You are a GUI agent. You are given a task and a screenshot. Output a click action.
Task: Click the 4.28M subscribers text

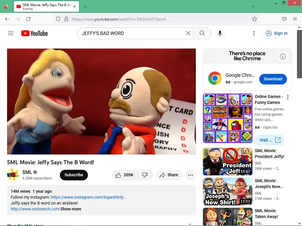37,178
